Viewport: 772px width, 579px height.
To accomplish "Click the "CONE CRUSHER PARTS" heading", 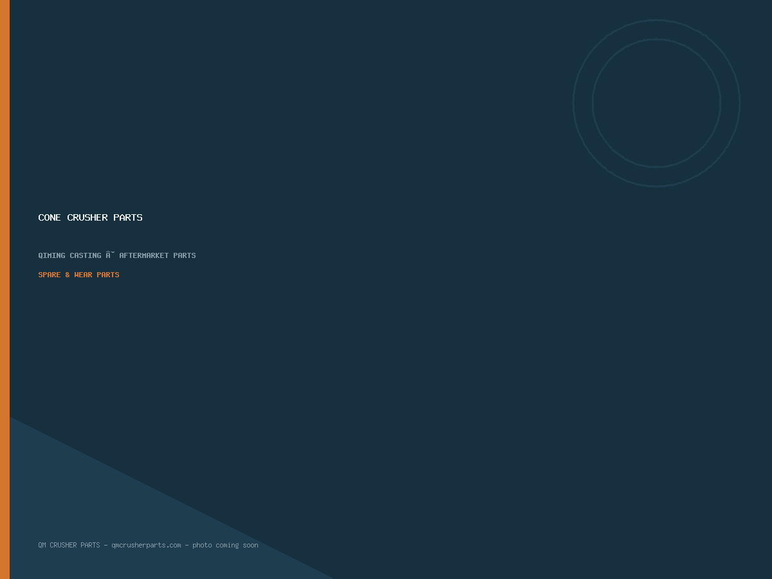I will [91, 217].
